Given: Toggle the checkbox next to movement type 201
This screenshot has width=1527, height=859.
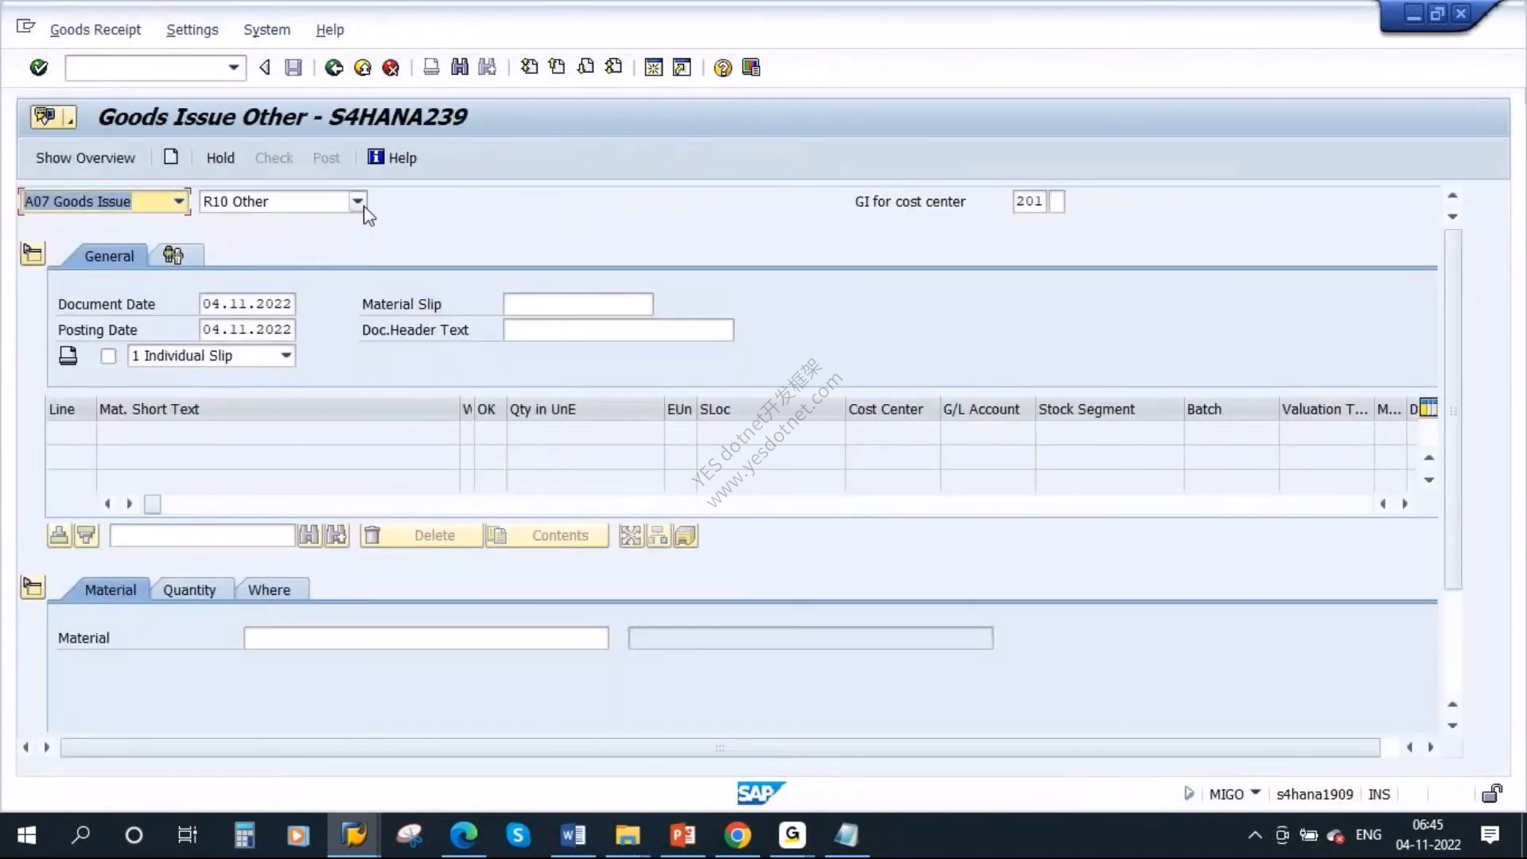Looking at the screenshot, I should 1056,201.
